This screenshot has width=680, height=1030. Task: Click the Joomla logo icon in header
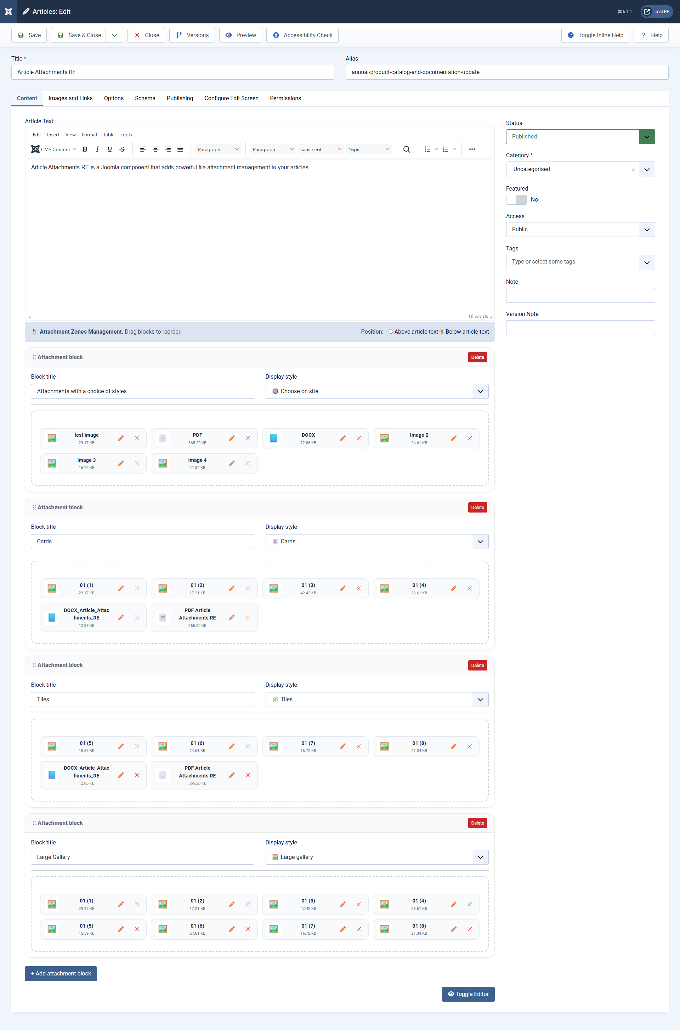pyautogui.click(x=8, y=12)
